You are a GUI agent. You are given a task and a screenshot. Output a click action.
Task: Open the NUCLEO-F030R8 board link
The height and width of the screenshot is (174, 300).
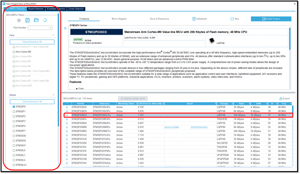click(x=172, y=127)
